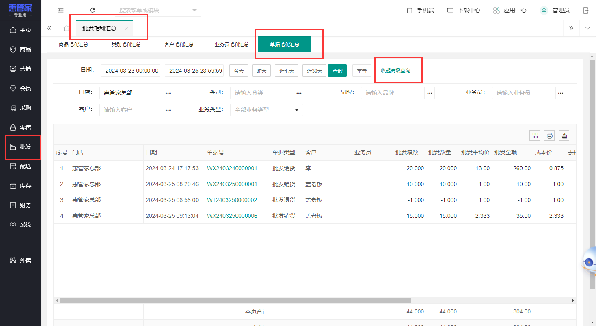Open 商品 in sidebar

coord(20,49)
